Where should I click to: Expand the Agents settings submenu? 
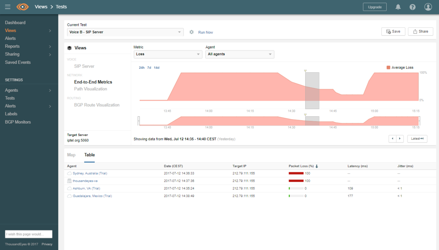50,90
